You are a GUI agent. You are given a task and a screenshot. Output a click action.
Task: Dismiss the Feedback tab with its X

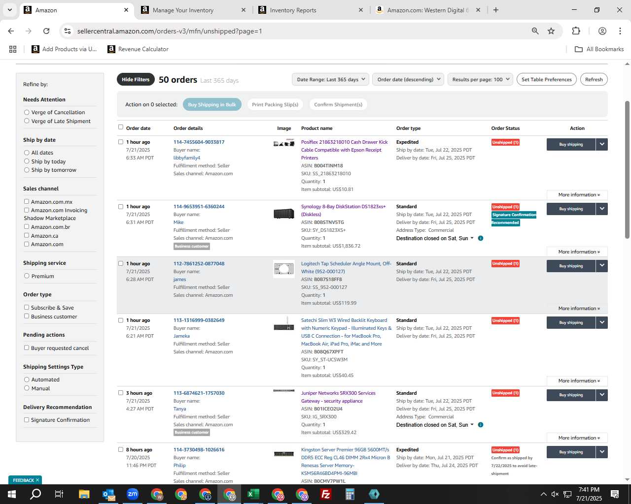[37, 480]
